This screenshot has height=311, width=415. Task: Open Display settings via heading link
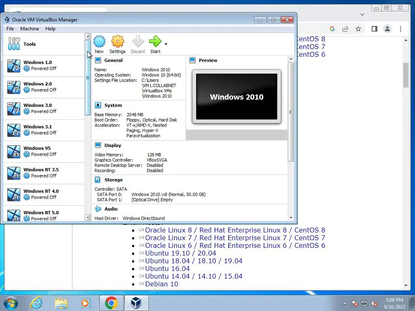113,145
